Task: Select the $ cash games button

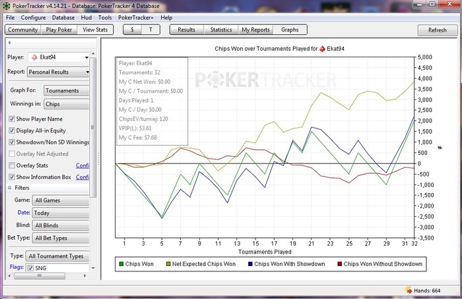Action: click(132, 30)
